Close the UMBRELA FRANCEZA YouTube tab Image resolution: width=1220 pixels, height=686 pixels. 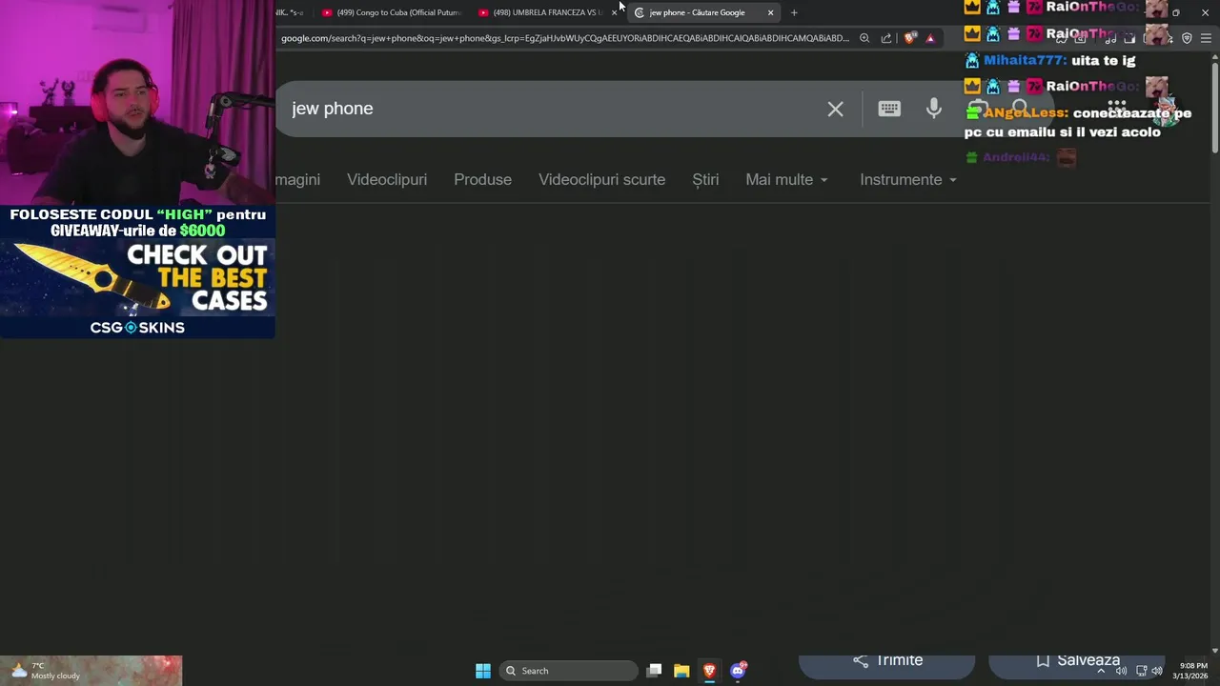(x=614, y=12)
